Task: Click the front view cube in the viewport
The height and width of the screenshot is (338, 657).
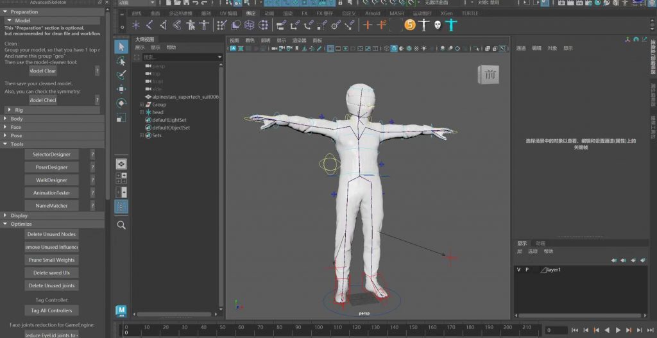Action: (488, 75)
